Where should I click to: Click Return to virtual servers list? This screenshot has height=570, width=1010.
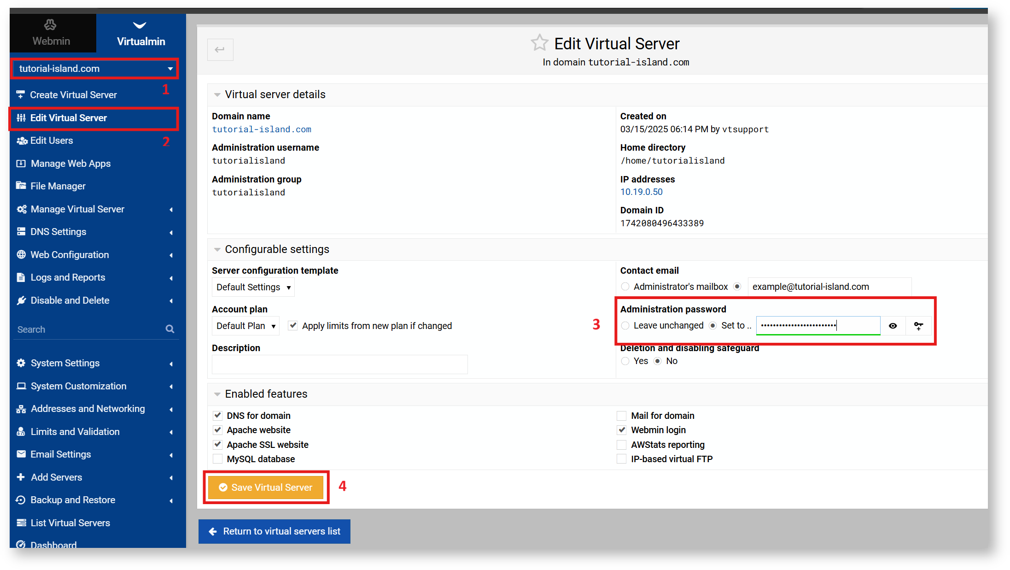click(274, 531)
